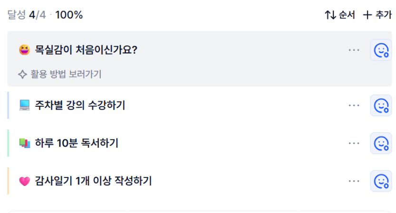The width and height of the screenshot is (396, 213).
Task: Click the laptop emoji icon
Action: pos(24,105)
